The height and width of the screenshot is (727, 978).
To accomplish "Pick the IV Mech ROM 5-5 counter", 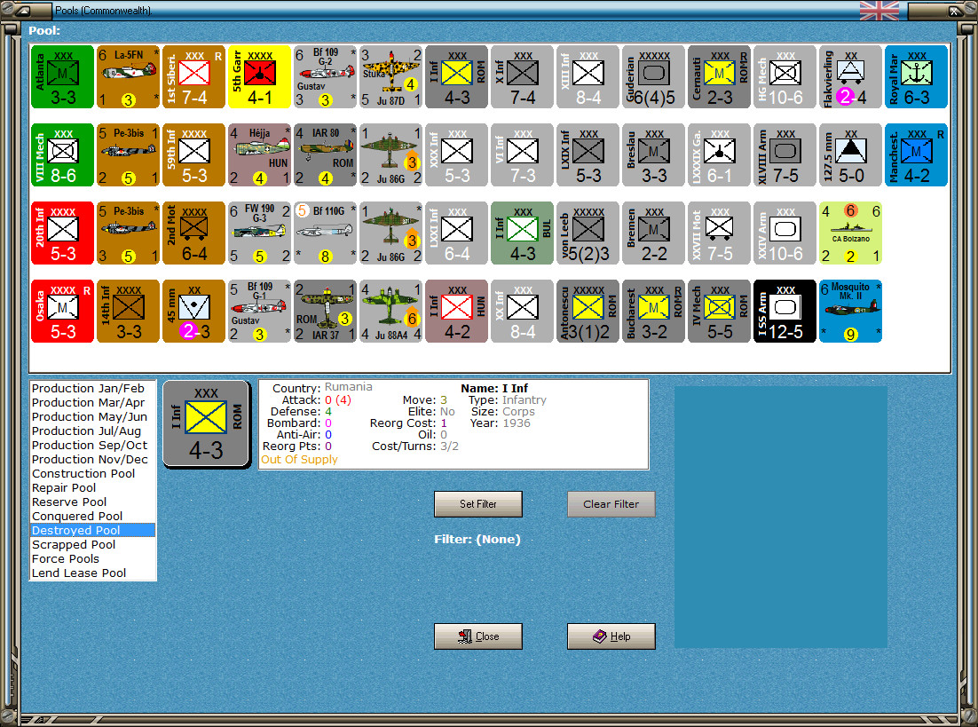I will tap(719, 311).
